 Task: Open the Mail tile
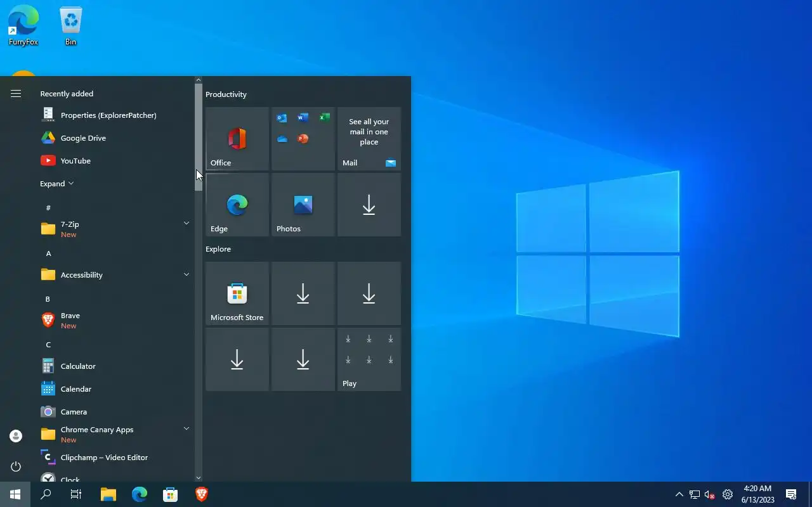369,139
